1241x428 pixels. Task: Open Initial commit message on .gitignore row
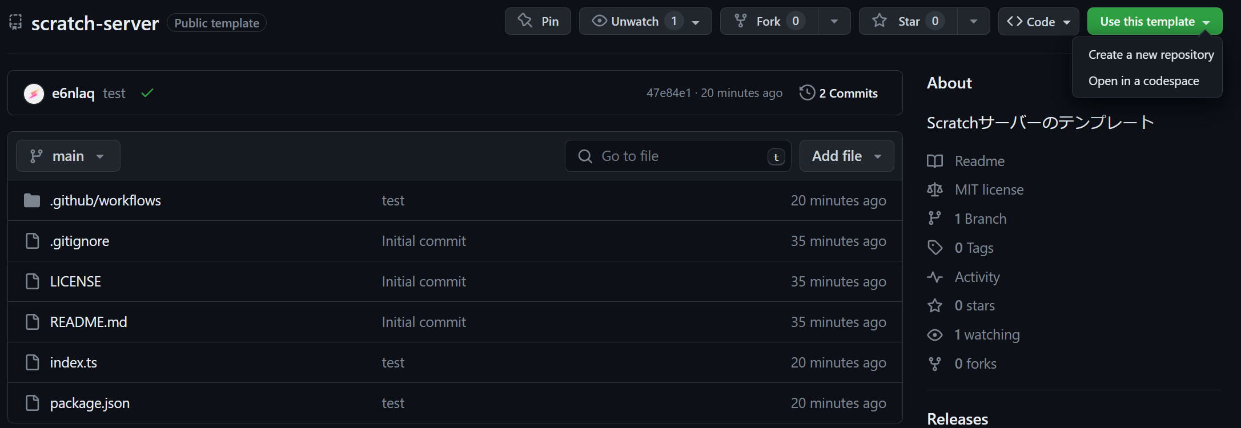424,241
